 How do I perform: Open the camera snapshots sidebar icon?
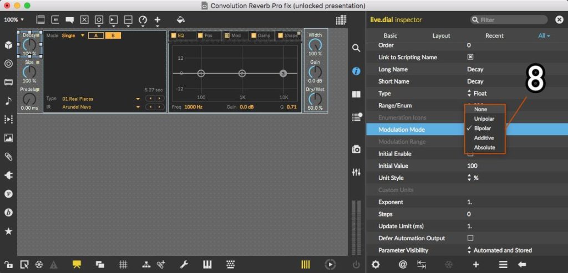coord(356,149)
